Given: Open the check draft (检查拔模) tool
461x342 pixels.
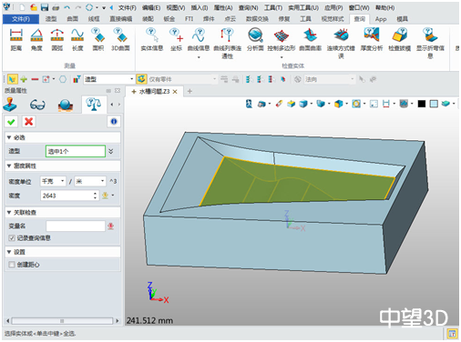Looking at the screenshot, I should tap(399, 39).
